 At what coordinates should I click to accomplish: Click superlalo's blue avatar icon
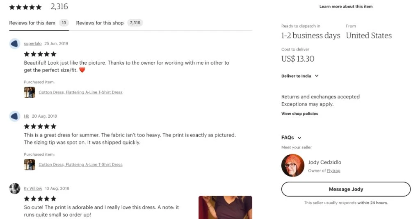click(x=15, y=44)
